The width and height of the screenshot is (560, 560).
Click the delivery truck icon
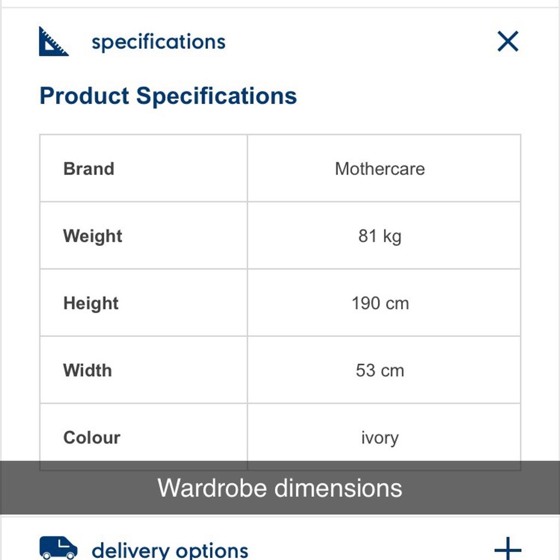pyautogui.click(x=58, y=547)
